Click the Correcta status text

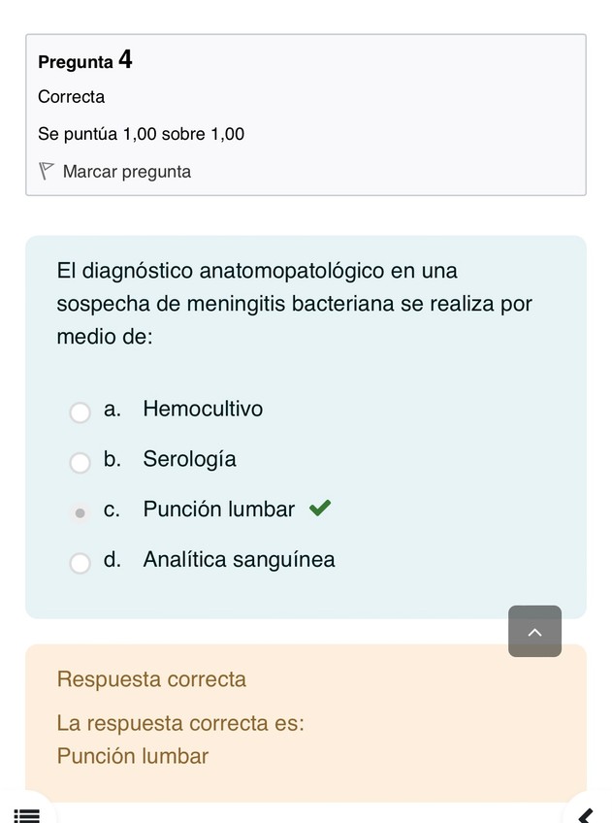point(72,97)
